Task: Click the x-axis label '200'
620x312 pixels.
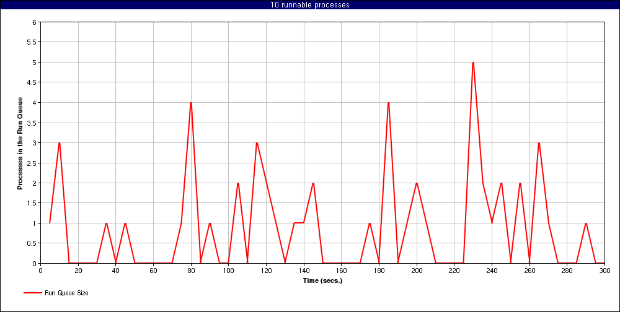Action: click(x=417, y=271)
